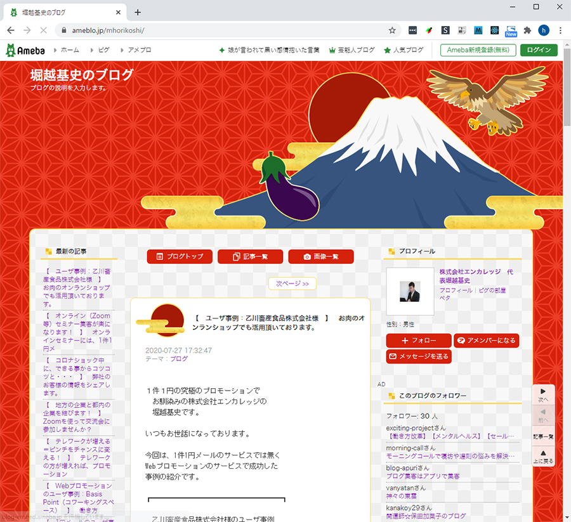The width and height of the screenshot is (571, 522).
Task: Open ピグ in Ameba navigation
Action: (103, 50)
